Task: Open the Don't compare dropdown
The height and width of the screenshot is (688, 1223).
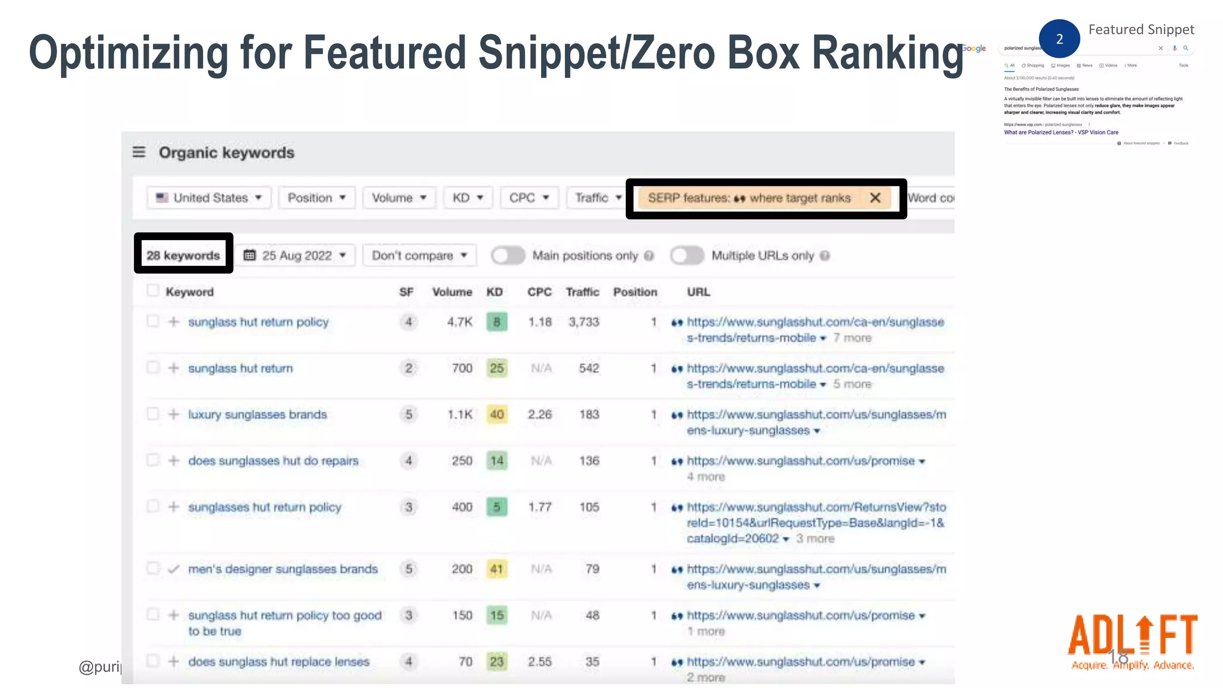Action: click(419, 256)
